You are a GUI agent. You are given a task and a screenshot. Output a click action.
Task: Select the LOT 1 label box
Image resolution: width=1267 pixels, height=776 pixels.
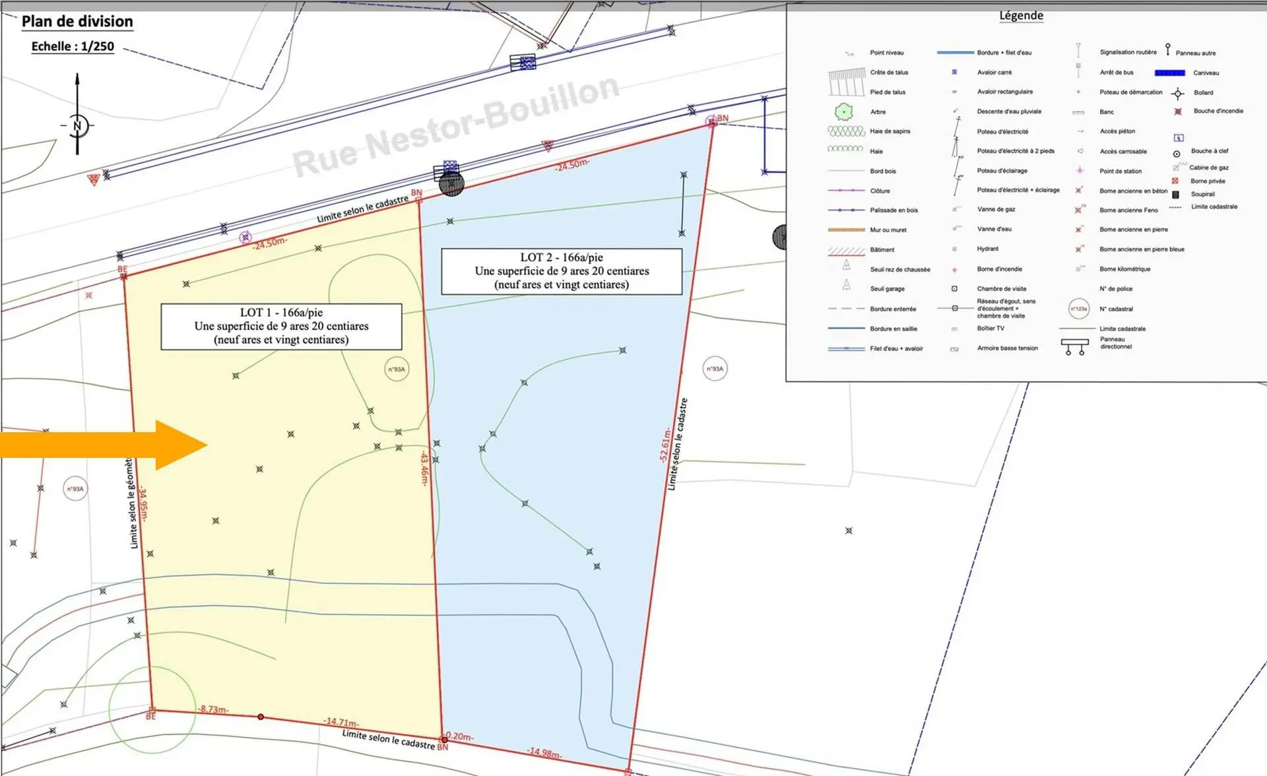[x=281, y=326]
